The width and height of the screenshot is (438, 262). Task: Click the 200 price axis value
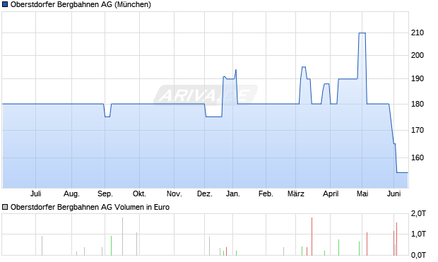click(x=418, y=55)
